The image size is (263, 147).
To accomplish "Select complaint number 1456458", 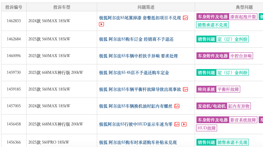I will 14,124.
